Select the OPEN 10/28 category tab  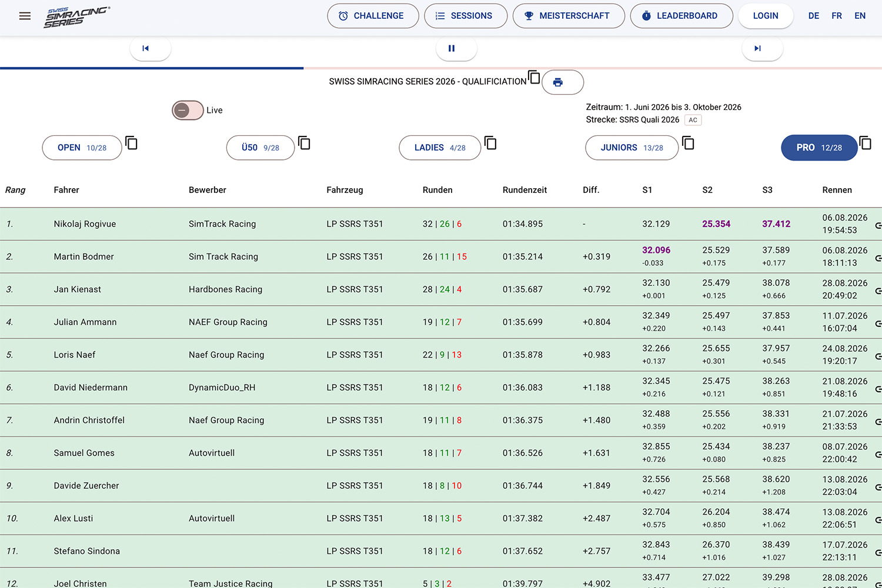pyautogui.click(x=82, y=148)
